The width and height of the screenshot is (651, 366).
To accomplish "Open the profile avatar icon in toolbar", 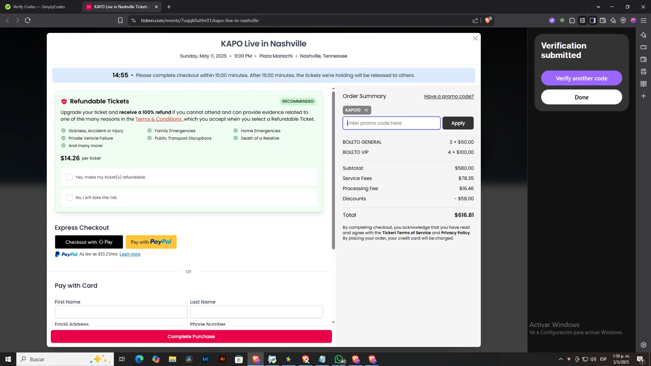I will click(x=633, y=20).
